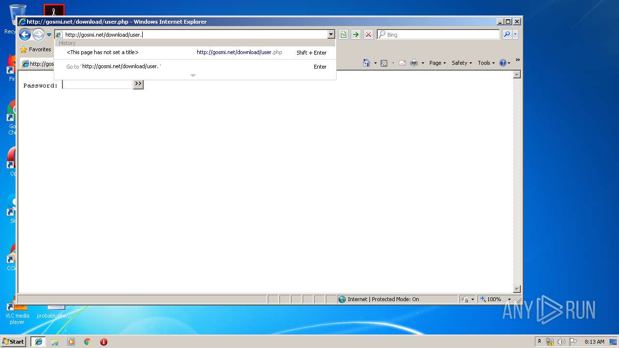619x348 pixels.
Task: Open the Start menu
Action: [x=13, y=341]
